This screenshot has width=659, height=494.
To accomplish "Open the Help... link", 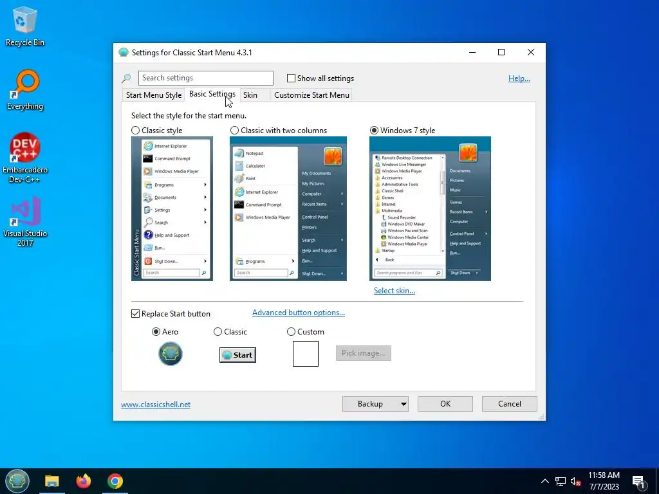I will (519, 78).
